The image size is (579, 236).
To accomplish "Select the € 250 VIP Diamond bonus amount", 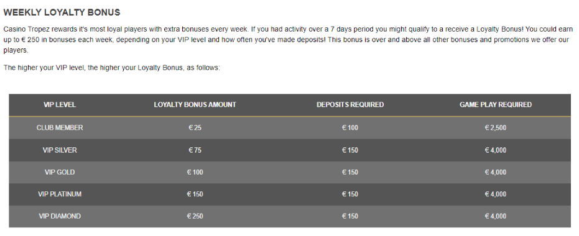I will pyautogui.click(x=195, y=216).
